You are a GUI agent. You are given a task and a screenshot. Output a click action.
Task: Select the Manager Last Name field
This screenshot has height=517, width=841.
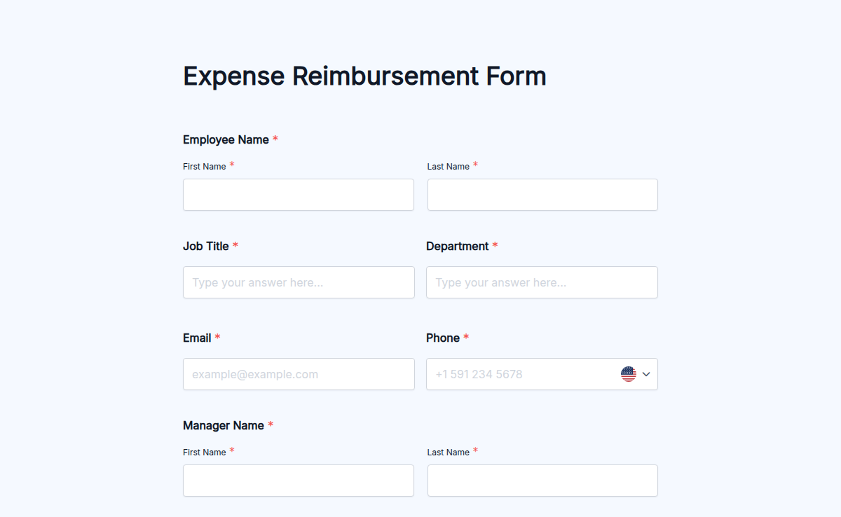tap(542, 480)
